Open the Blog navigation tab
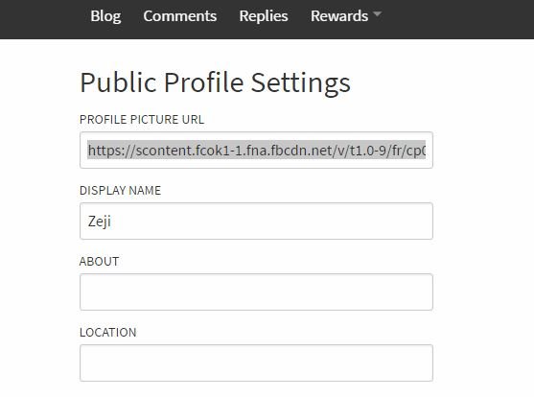Image resolution: width=534 pixels, height=397 pixels. (x=105, y=16)
